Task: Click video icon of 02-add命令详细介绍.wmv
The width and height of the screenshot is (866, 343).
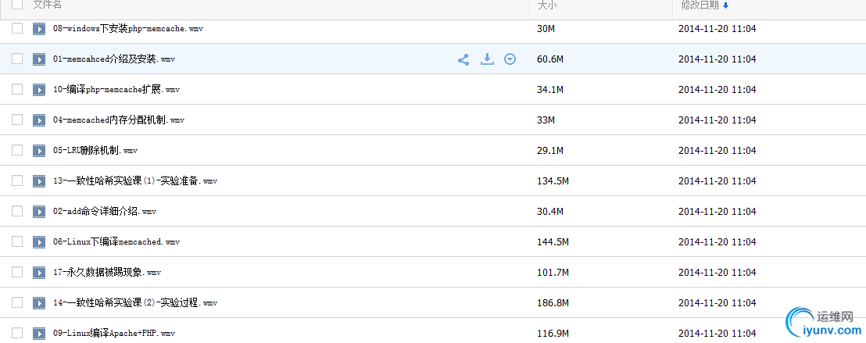Action: [38, 211]
